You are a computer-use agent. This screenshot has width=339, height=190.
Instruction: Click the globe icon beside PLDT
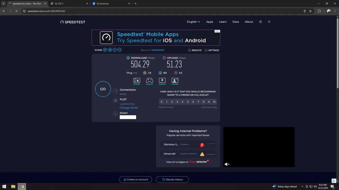click(115, 101)
